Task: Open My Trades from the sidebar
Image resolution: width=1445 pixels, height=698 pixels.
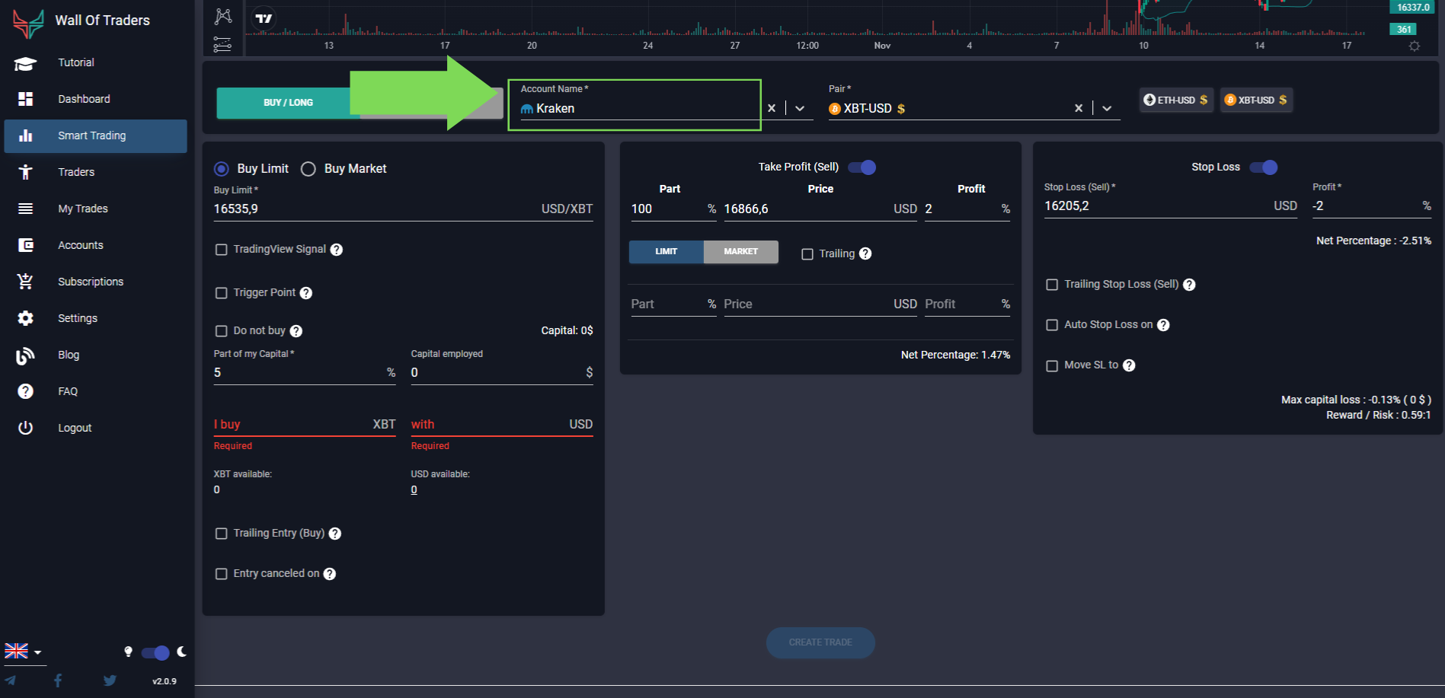Action: (82, 209)
